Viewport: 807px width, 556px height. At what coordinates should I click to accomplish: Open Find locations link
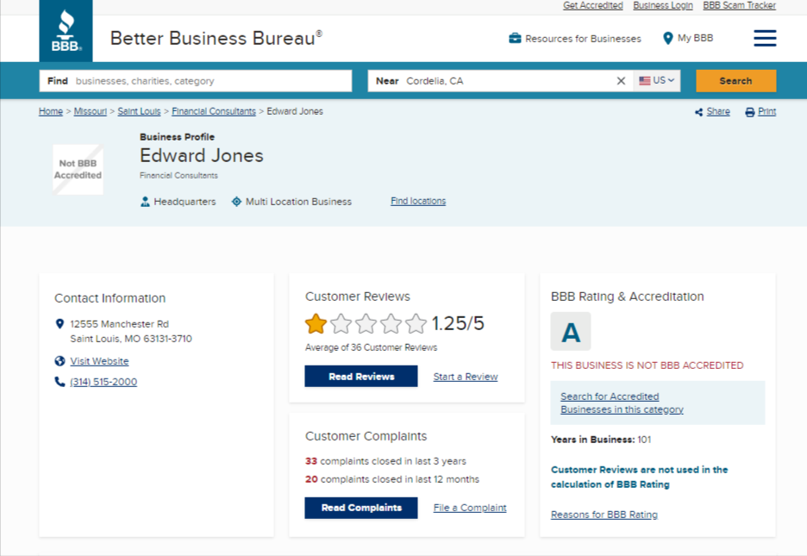coord(418,201)
